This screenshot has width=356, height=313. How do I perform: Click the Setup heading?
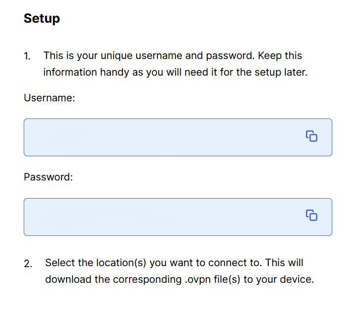(42, 19)
